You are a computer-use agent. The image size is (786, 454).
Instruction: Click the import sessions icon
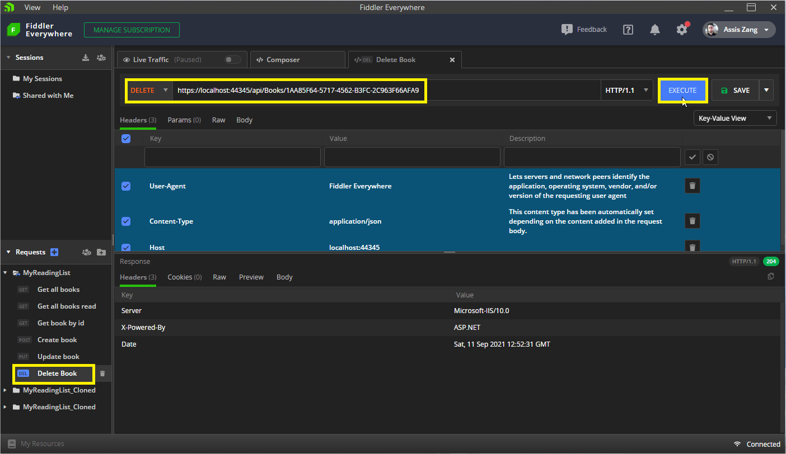tap(85, 58)
